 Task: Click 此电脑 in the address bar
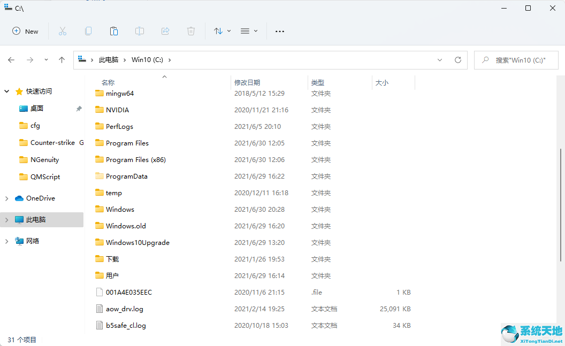tap(109, 60)
